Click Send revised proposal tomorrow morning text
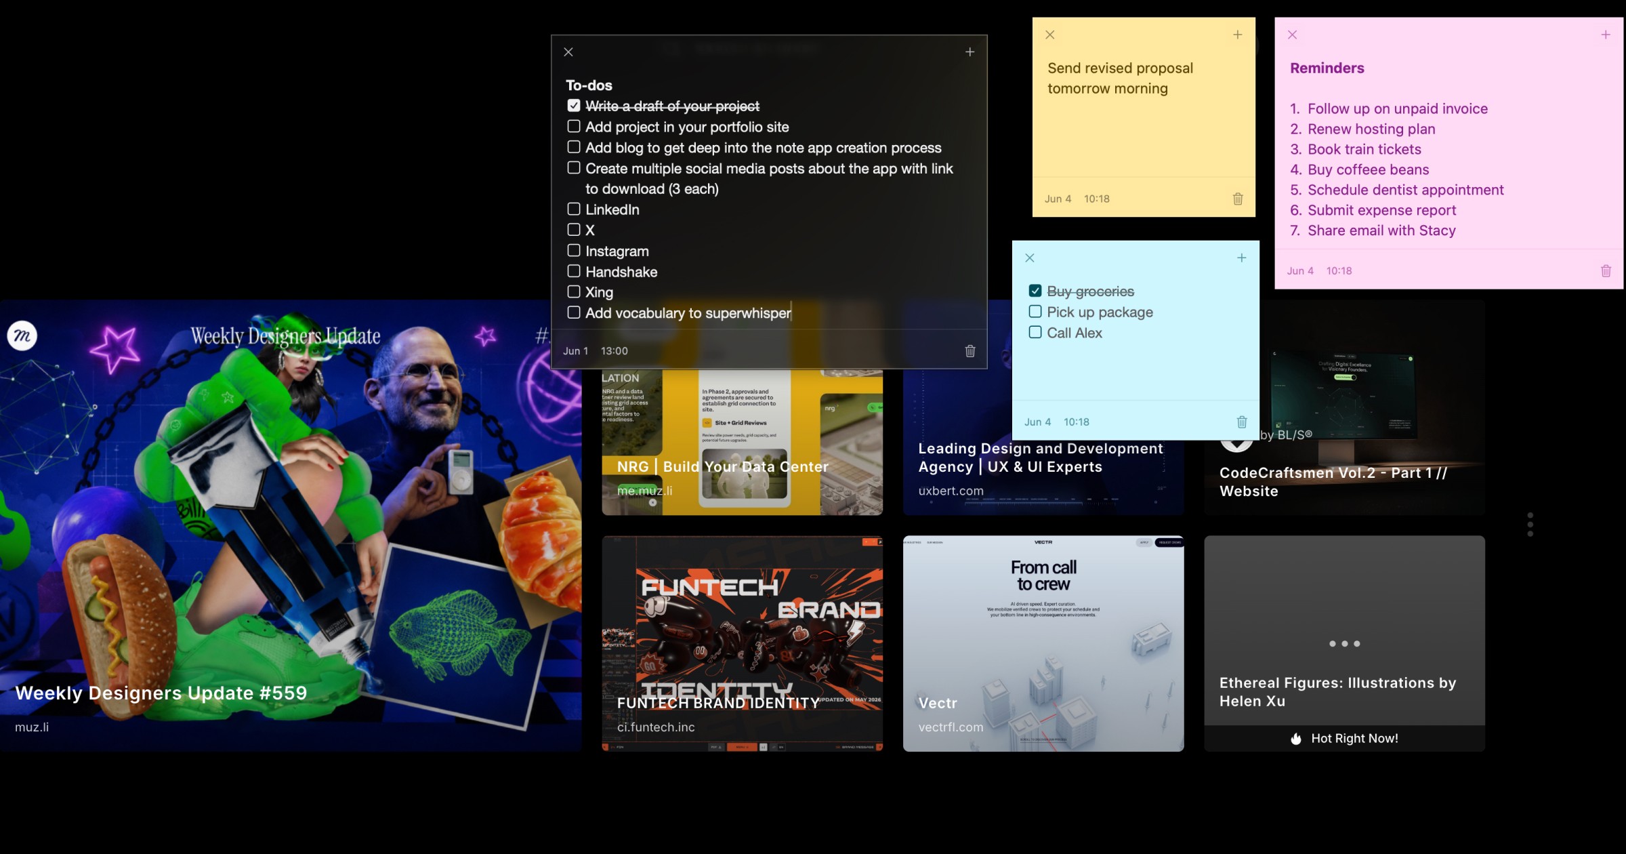Screen dimensions: 1626x854 tap(1120, 79)
